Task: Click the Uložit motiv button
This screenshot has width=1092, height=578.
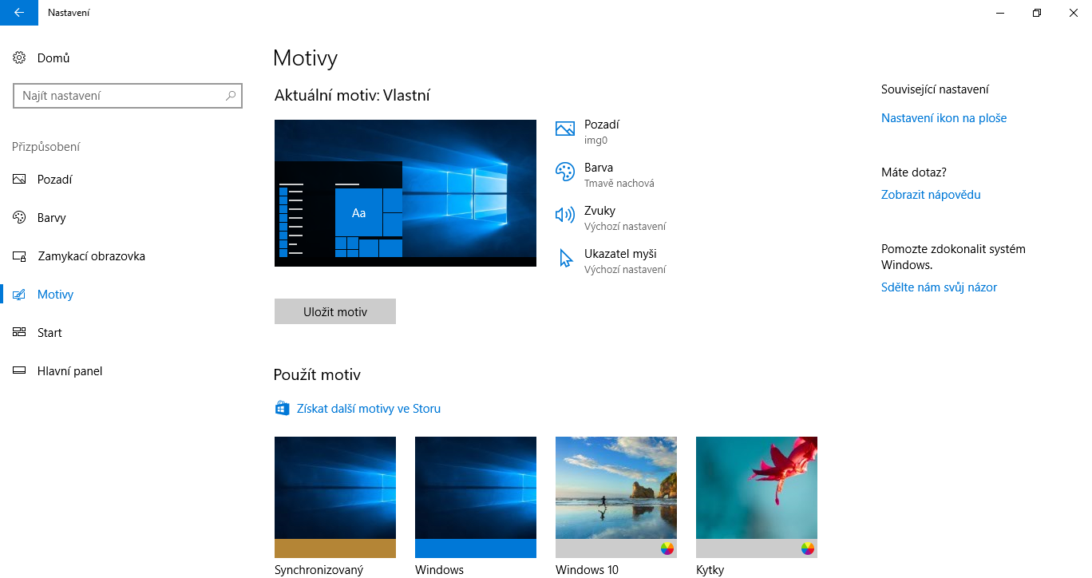Action: point(335,311)
